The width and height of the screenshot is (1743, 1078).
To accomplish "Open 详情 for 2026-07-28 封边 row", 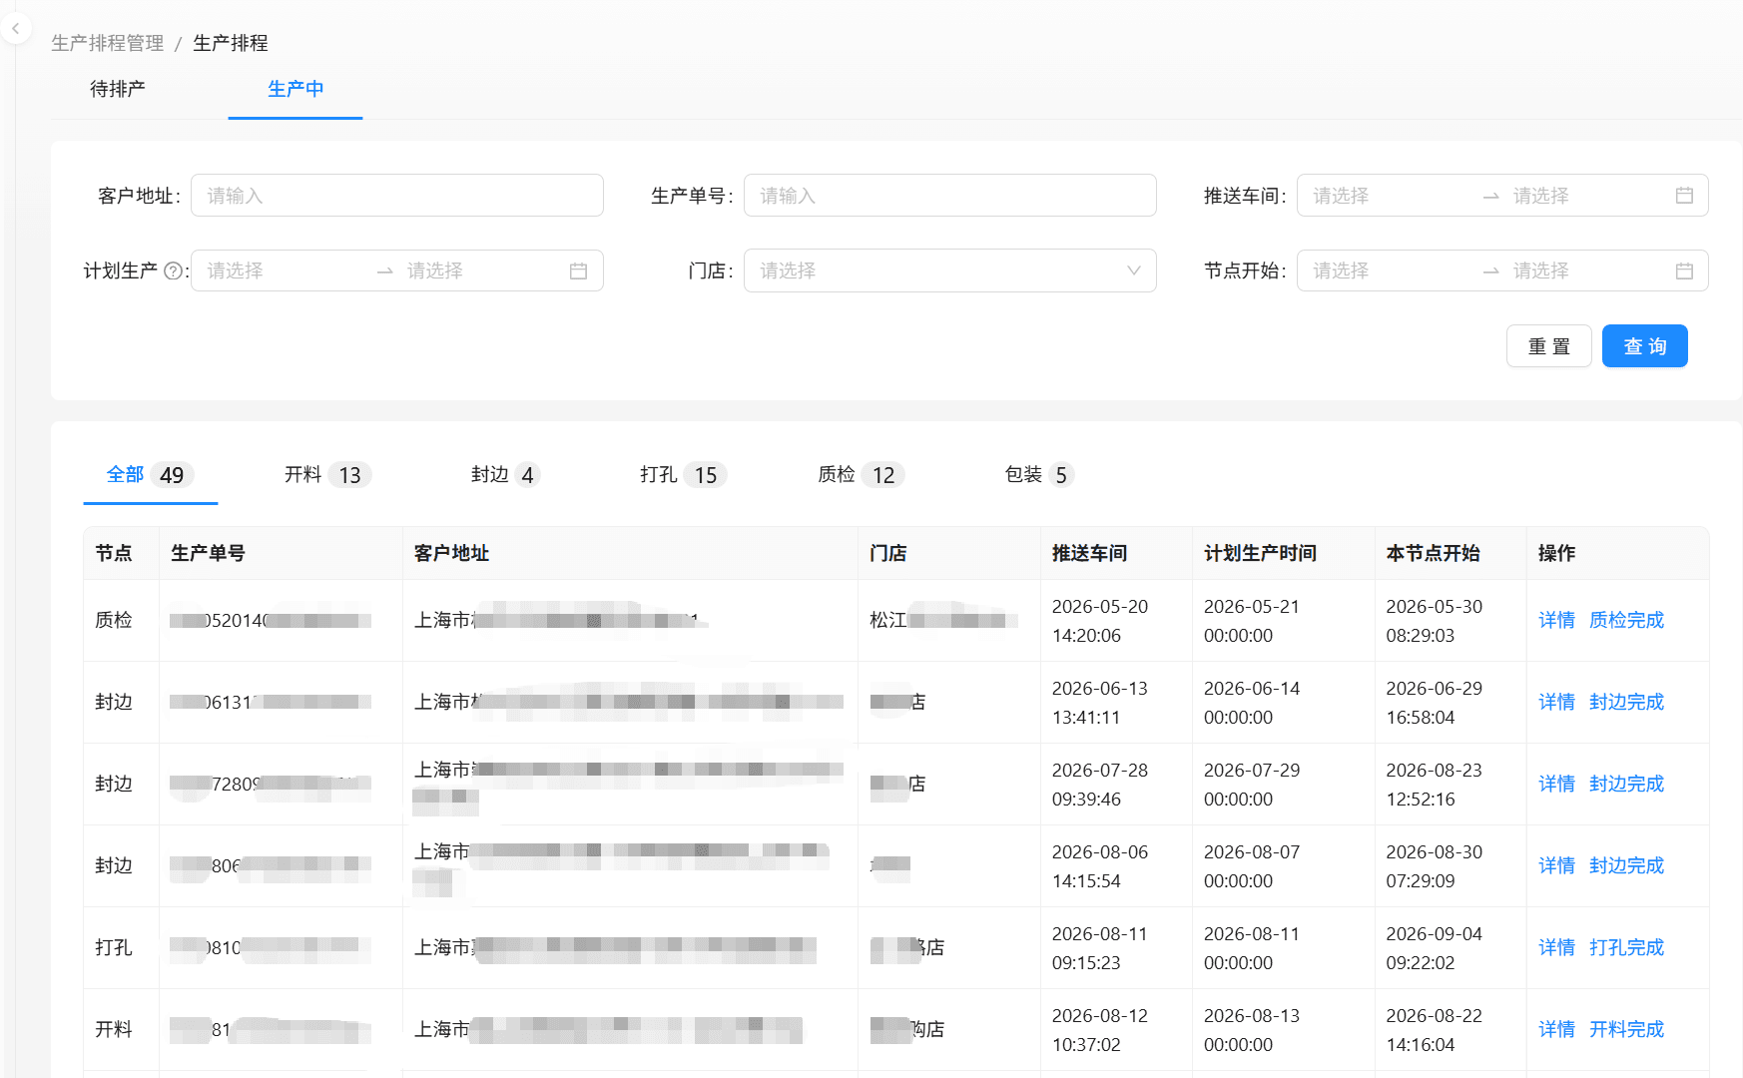I will point(1556,784).
